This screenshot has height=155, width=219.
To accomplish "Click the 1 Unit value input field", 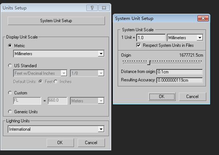I will tap(151, 37).
